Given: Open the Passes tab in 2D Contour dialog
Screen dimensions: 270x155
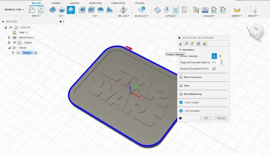Looking at the screenshot, I should 198,44.
